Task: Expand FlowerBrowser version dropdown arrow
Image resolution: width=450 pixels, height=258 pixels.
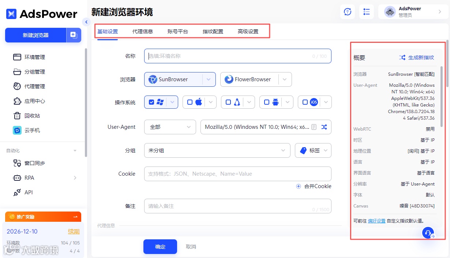Action: [x=285, y=79]
